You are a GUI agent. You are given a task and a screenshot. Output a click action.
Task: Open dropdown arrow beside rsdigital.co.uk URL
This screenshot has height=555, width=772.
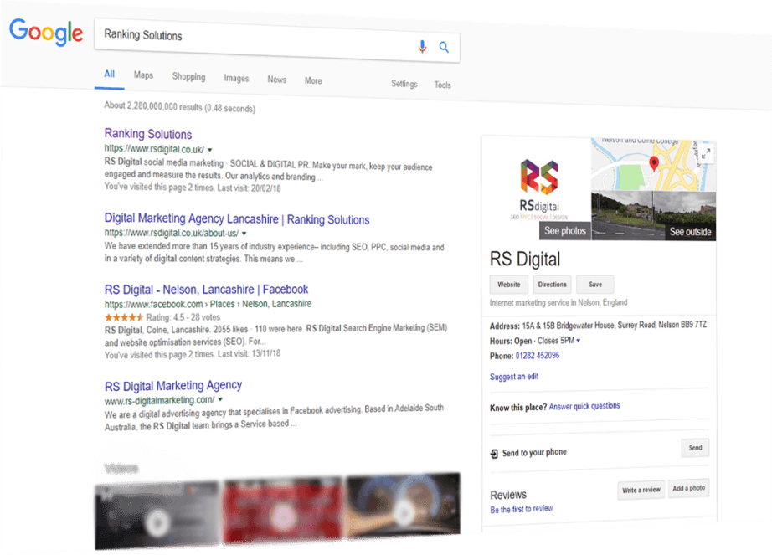pos(209,150)
